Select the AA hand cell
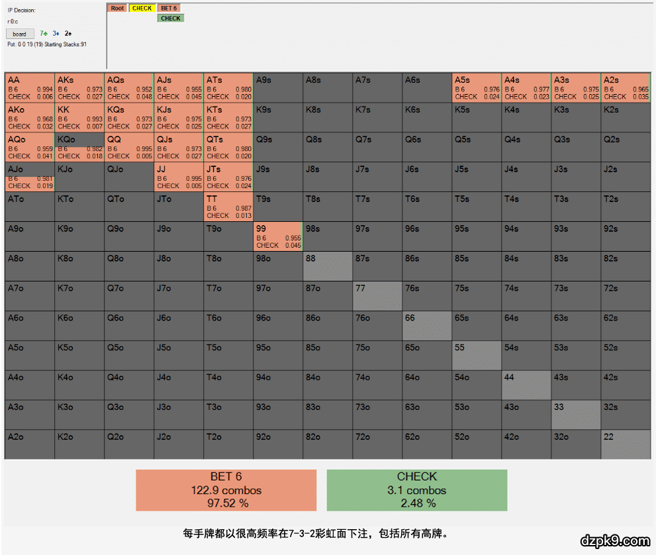Image resolution: width=656 pixels, height=555 pixels. click(30, 87)
